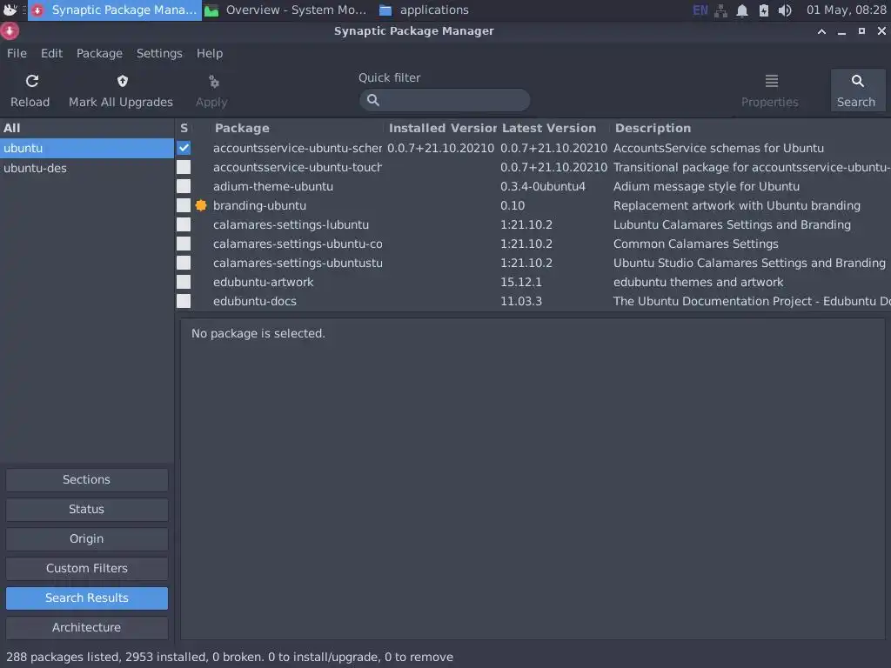This screenshot has width=891, height=668.
Task: Select the branding-ubuntu package name
Action: coord(259,205)
